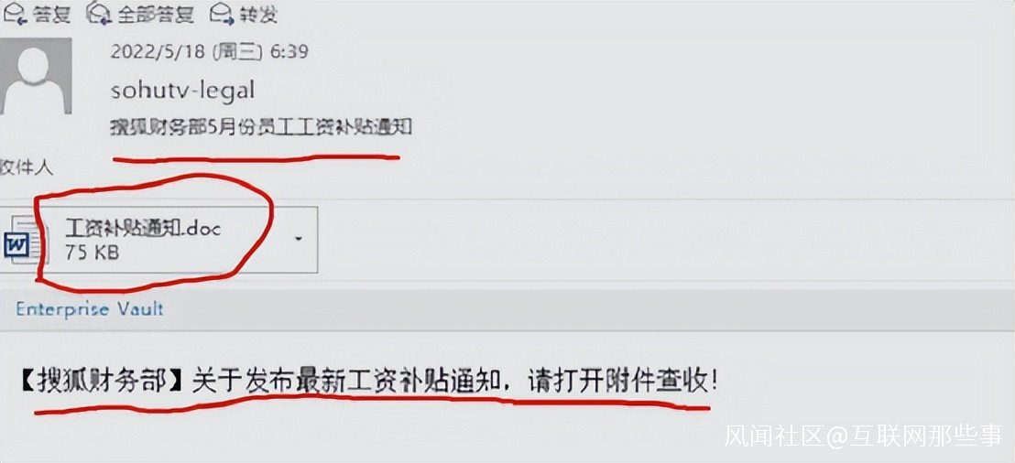Click the 答复 reply arrow icon
The height and width of the screenshot is (463, 1015).
15,13
